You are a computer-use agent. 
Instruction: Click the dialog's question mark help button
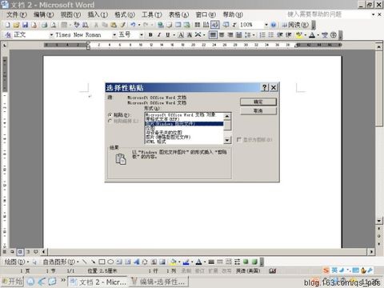(x=264, y=87)
